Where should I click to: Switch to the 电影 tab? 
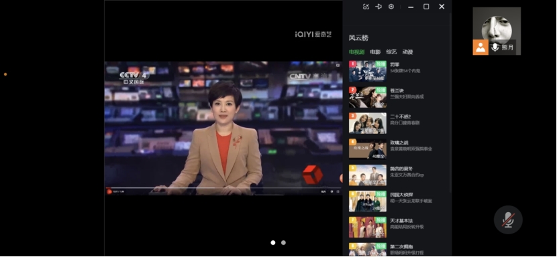tap(375, 52)
